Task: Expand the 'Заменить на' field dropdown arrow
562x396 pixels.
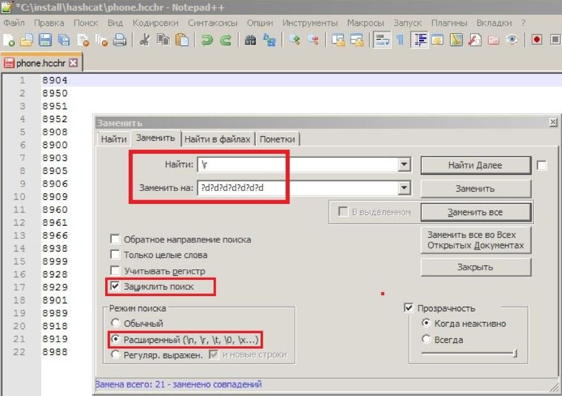Action: [403, 188]
